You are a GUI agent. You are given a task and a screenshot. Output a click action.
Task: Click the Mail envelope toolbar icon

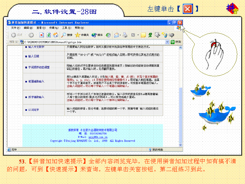(x=117, y=35)
